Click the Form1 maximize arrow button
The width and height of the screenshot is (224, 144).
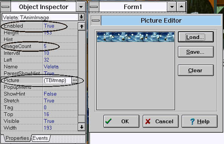tap(181, 7)
